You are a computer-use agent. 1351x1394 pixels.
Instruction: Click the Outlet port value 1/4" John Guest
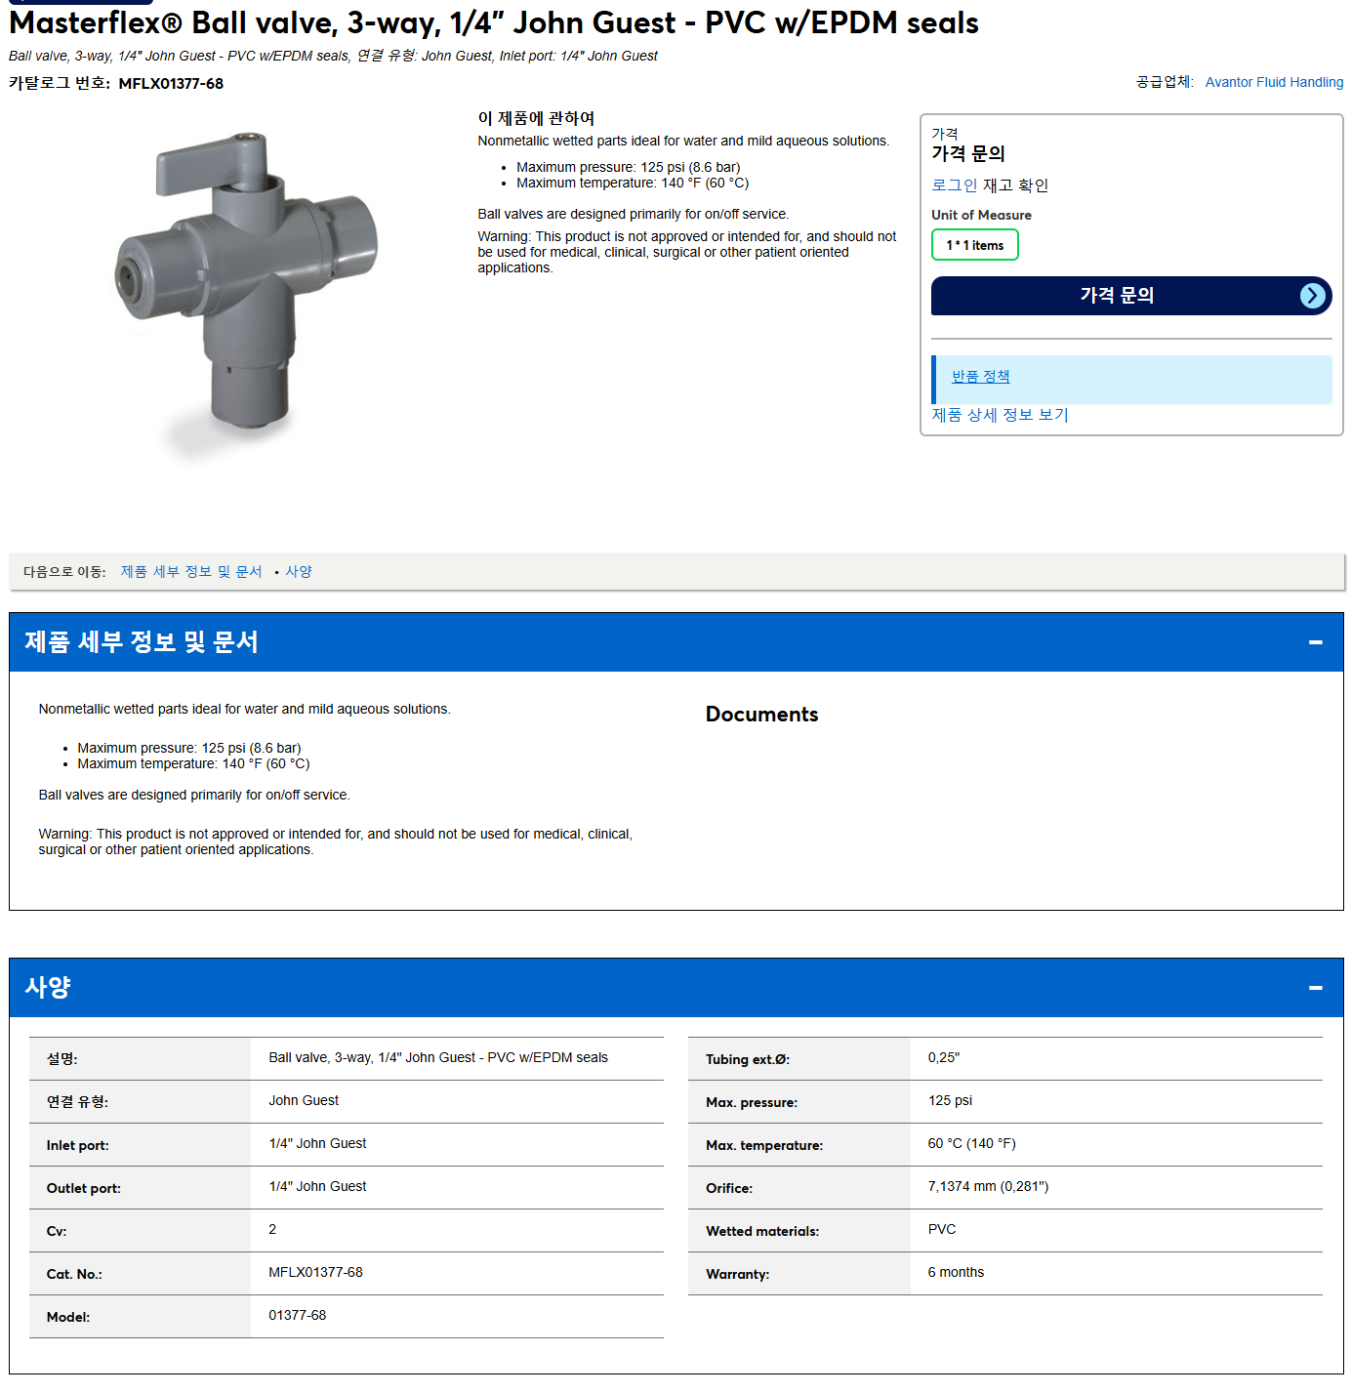(317, 1187)
